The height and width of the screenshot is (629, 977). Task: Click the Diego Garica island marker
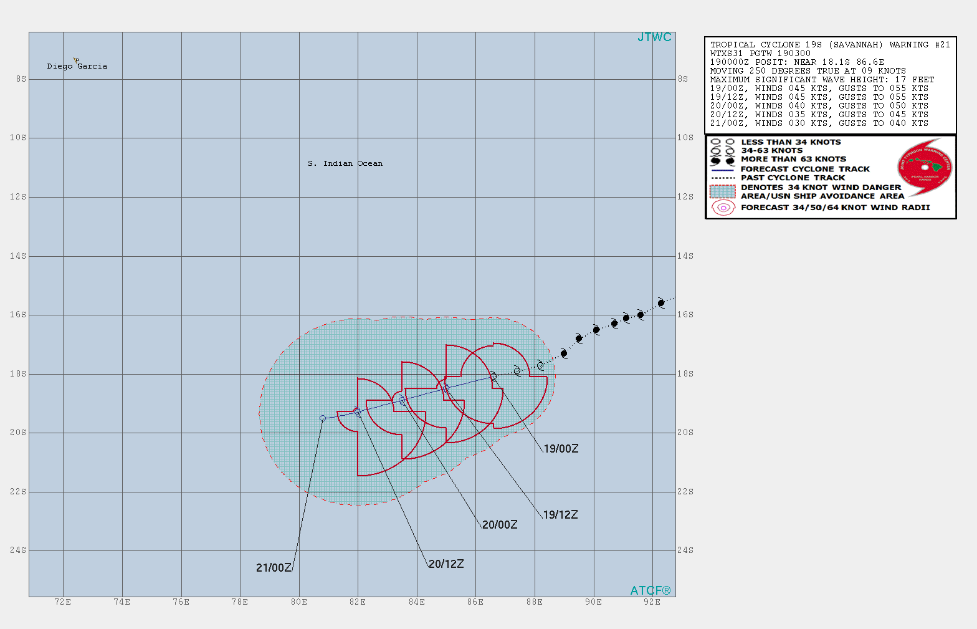tap(76, 60)
